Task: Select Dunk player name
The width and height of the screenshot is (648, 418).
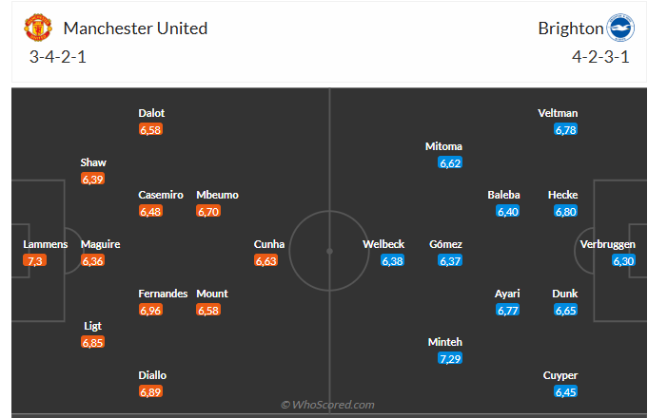Action: [x=565, y=294]
